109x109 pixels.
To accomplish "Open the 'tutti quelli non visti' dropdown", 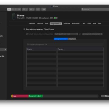I will click(x=66, y=34).
